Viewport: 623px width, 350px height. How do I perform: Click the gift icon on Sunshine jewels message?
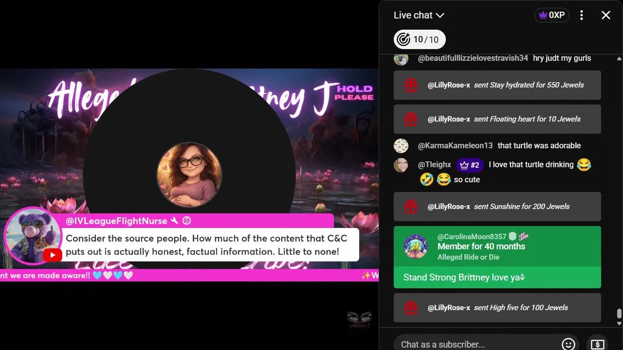coord(411,207)
